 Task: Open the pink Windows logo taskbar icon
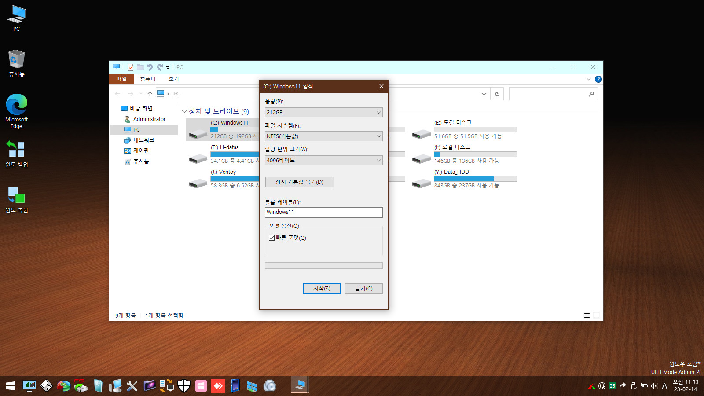[x=201, y=386]
